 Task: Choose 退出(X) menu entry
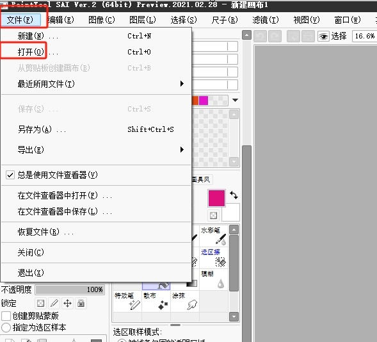(96, 273)
